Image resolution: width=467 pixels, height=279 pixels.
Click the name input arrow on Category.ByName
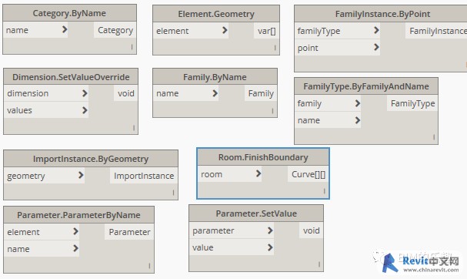pyautogui.click(x=65, y=29)
